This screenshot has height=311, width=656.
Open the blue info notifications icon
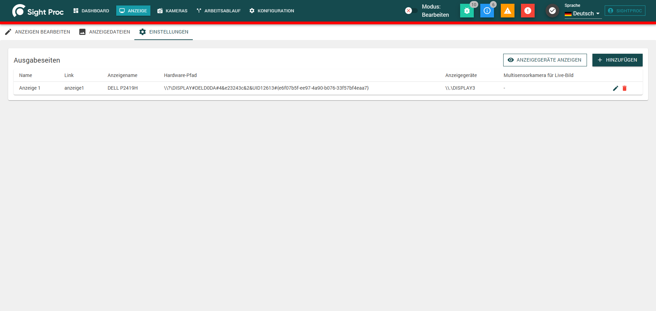tap(487, 11)
